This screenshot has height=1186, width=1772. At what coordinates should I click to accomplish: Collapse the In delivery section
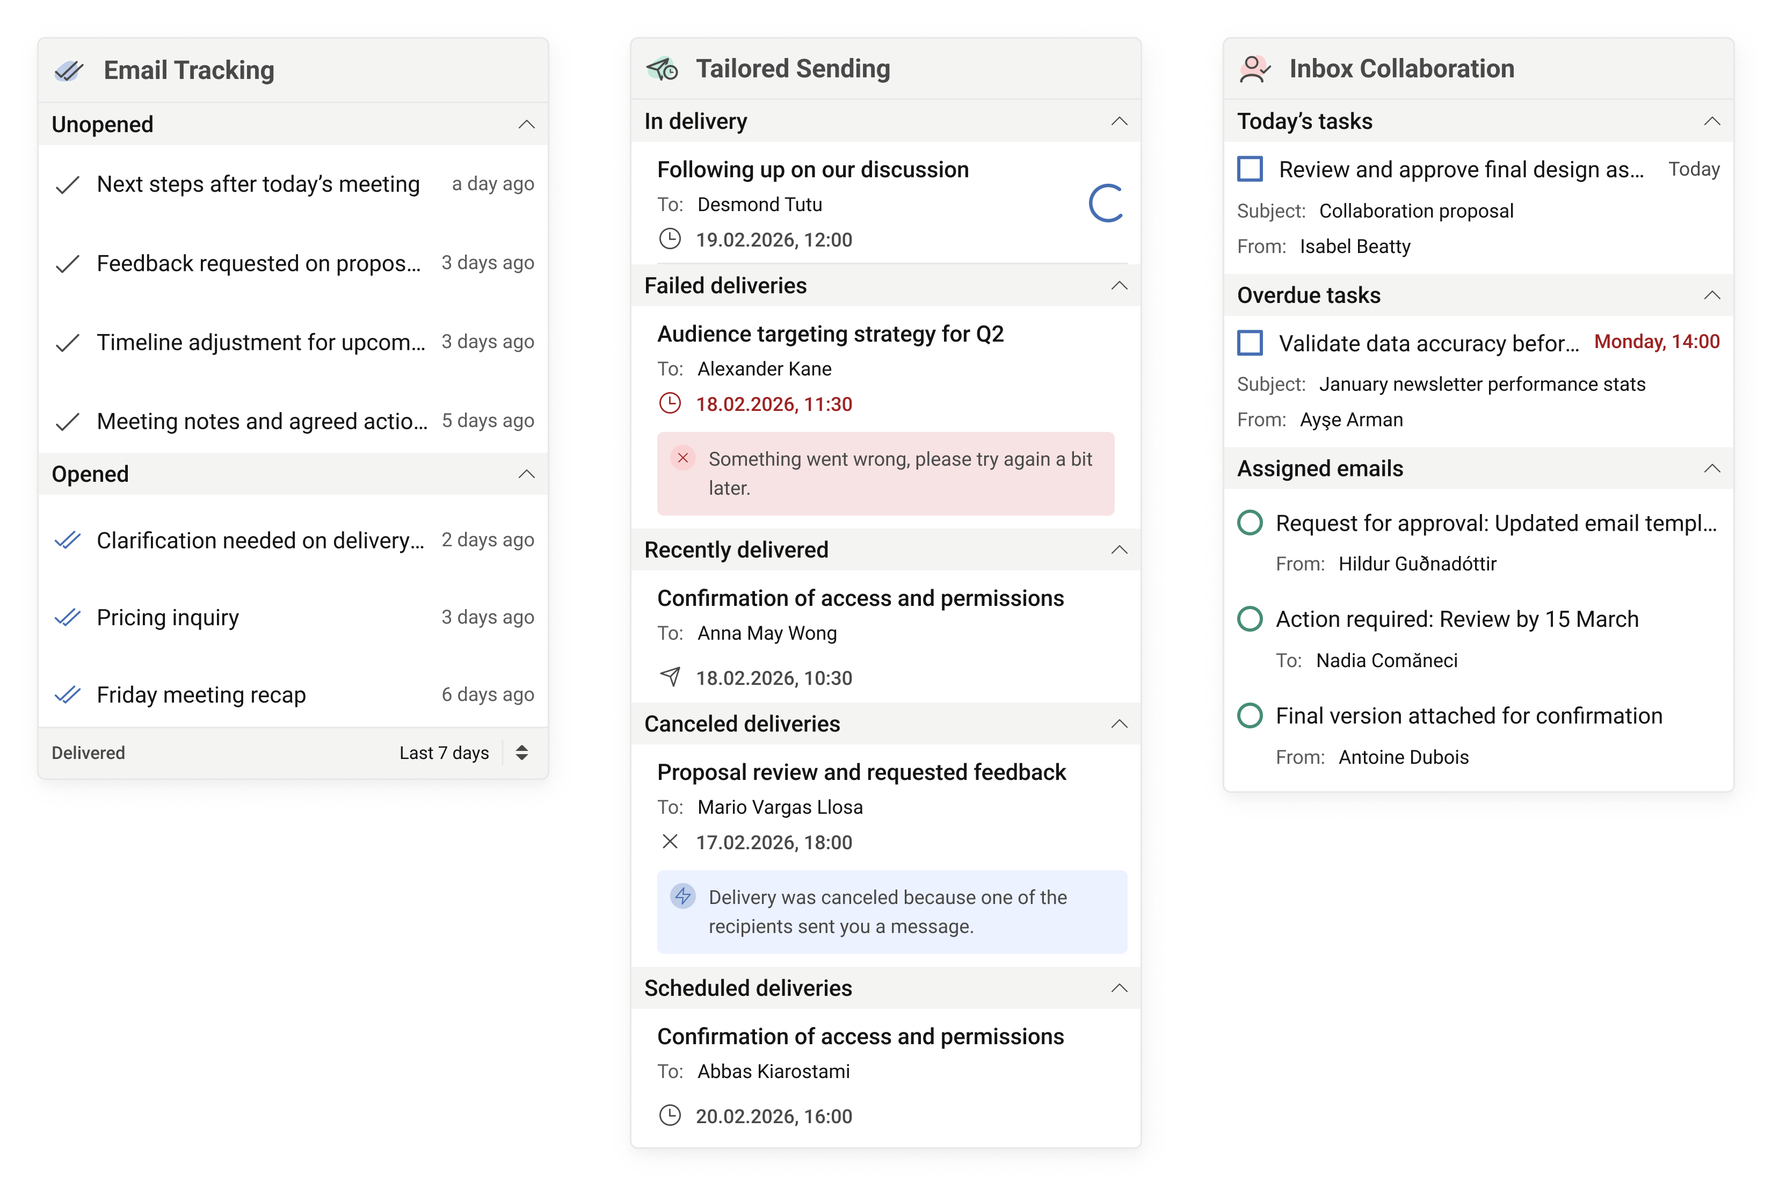[x=1120, y=121]
